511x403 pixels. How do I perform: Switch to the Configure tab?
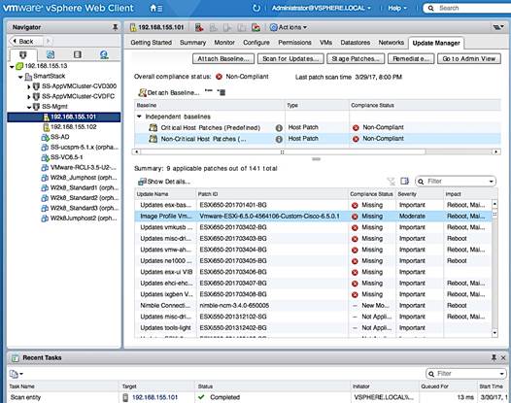[x=256, y=43]
